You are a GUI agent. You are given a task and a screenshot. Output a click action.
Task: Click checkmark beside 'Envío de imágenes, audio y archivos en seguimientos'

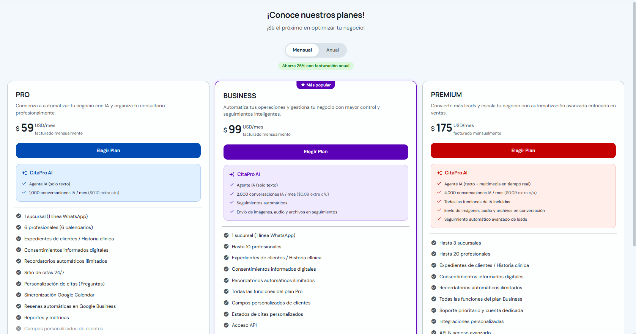pyautogui.click(x=232, y=212)
